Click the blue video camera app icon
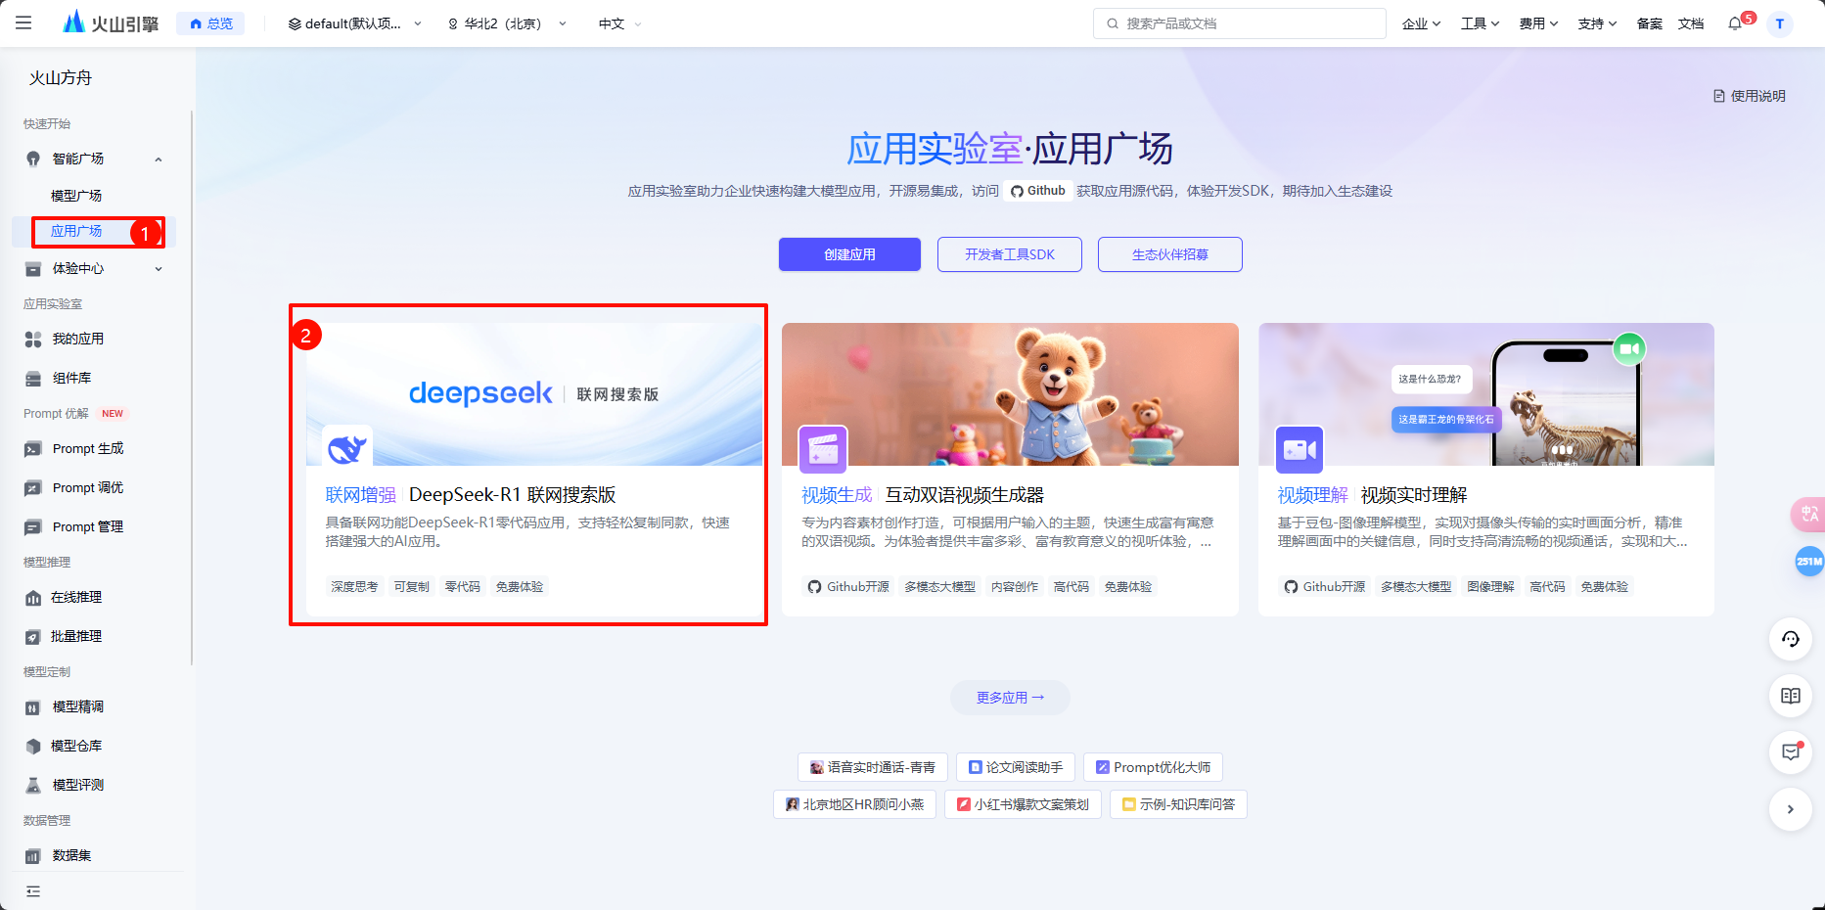1825x910 pixels. point(1300,449)
